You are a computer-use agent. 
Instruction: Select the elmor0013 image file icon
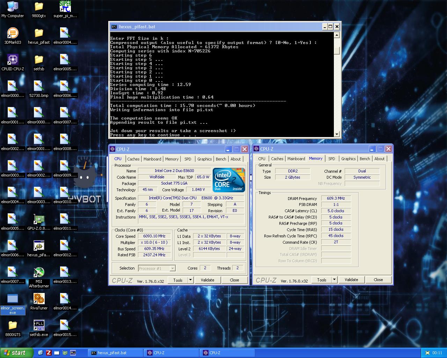(x=65, y=275)
